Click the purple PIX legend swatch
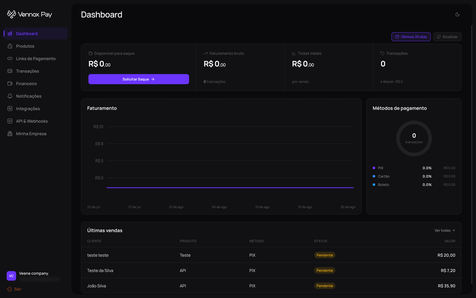Viewport: 476px width, 298px height. (x=374, y=168)
